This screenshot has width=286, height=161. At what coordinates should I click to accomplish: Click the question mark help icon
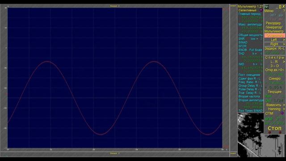click(x=284, y=11)
